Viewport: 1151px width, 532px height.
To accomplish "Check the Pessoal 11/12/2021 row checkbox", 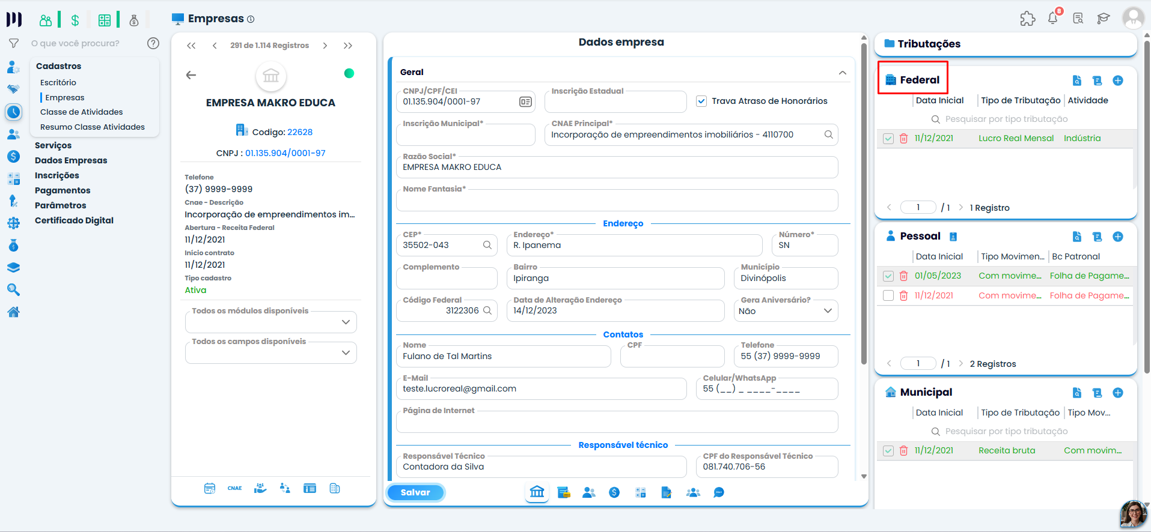I will 888,295.
